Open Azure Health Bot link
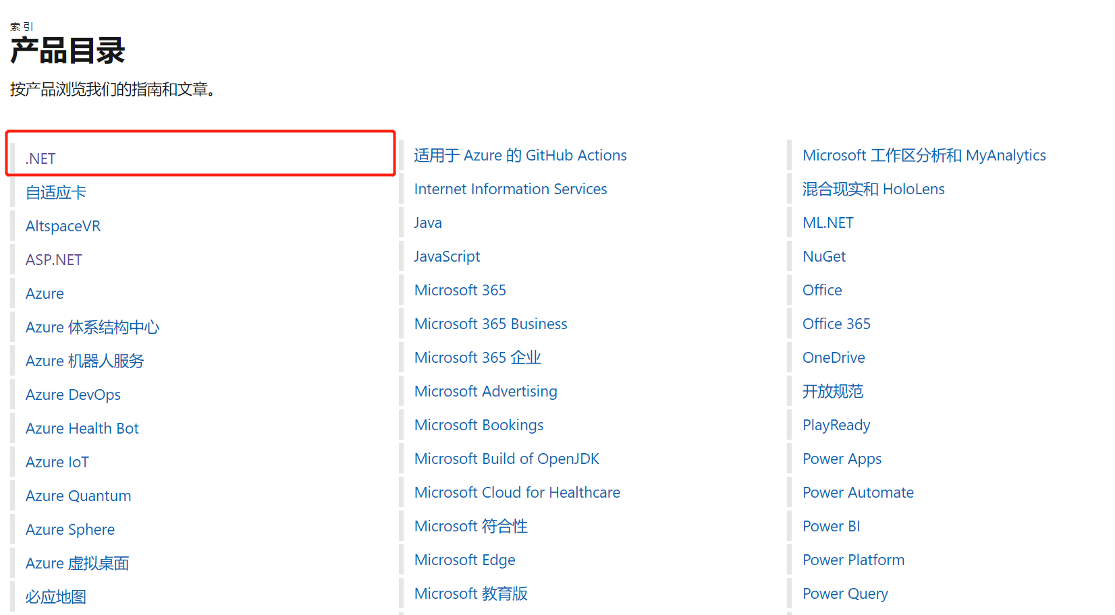 [x=82, y=428]
